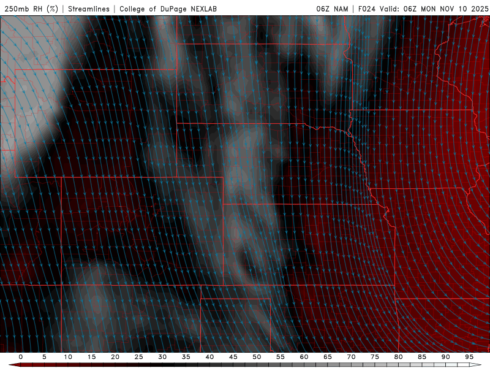Click the '0' value on the color scale
Screen dimensions: 490x368
(21, 357)
